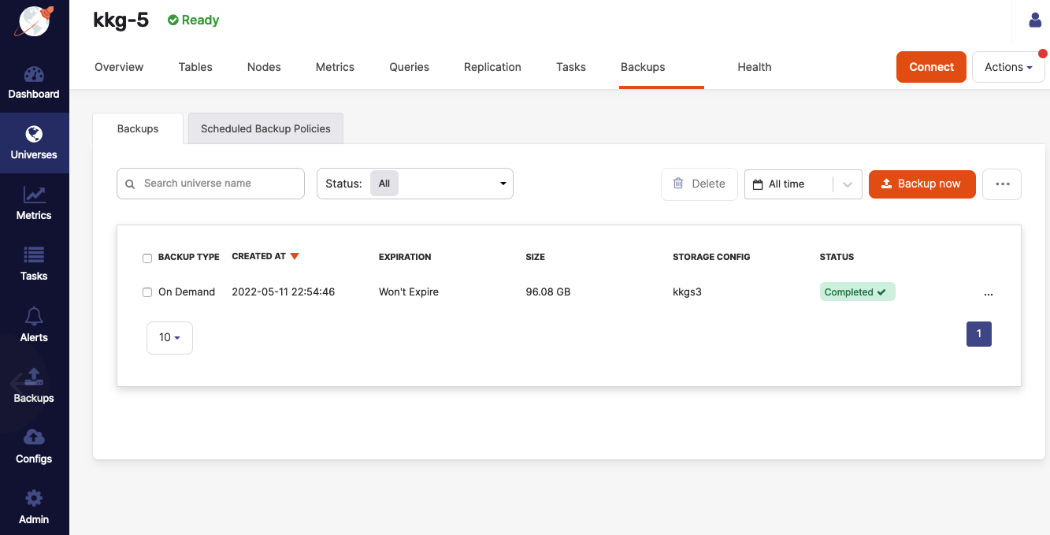Click the calendar icon in time filter

758,184
